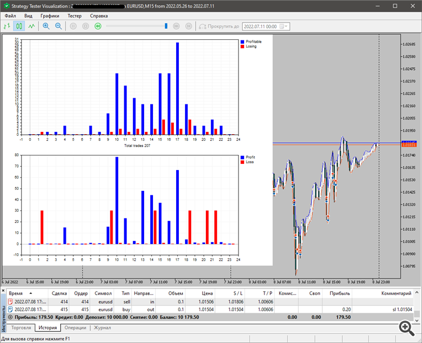422x343 pixels.
Task: Zoom out of the chart
Action: [59, 26]
